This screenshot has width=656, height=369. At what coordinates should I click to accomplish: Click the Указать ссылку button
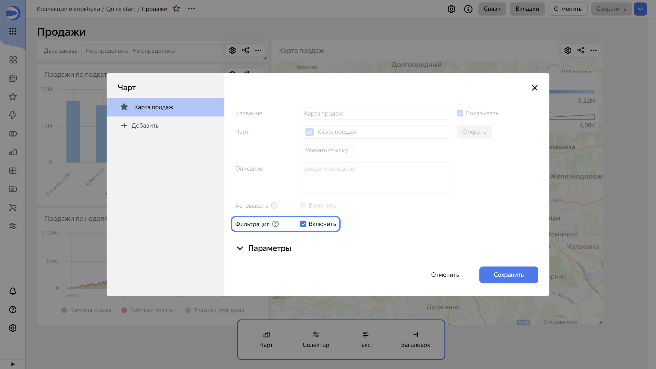pyautogui.click(x=326, y=150)
